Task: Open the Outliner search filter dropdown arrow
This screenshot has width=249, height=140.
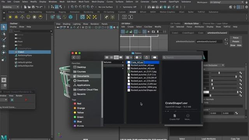Action: [51, 31]
